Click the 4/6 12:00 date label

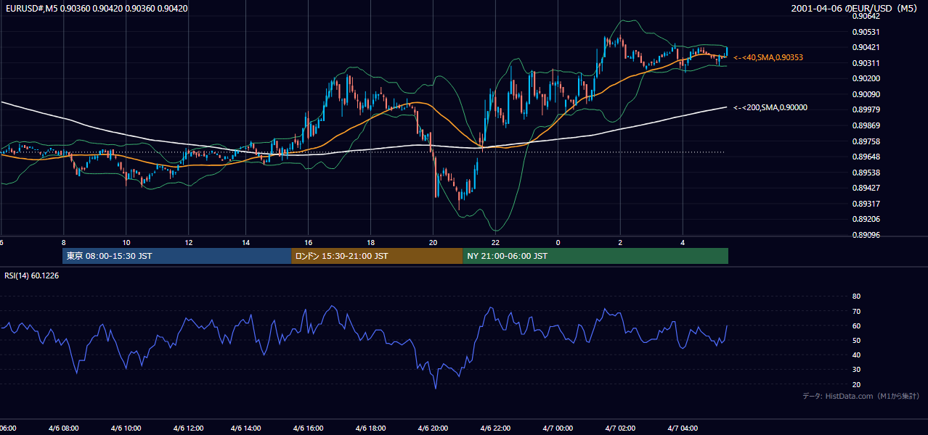pyautogui.click(x=188, y=428)
